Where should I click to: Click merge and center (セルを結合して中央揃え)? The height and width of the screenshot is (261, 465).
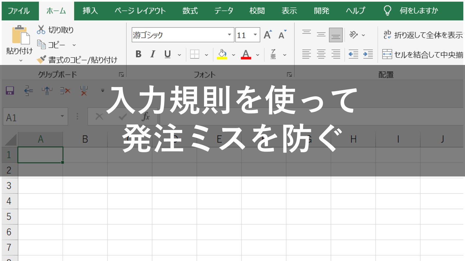tap(423, 54)
